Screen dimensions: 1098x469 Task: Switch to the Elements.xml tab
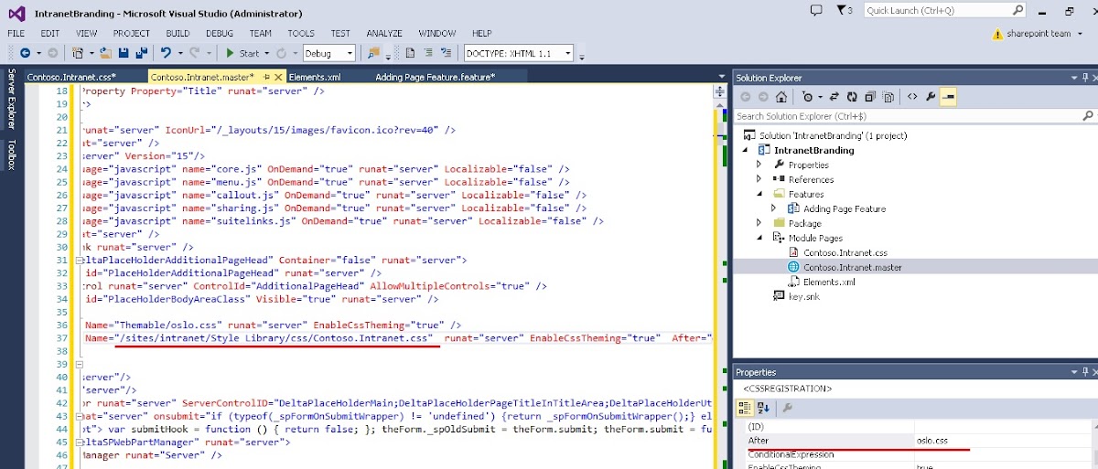click(x=314, y=78)
